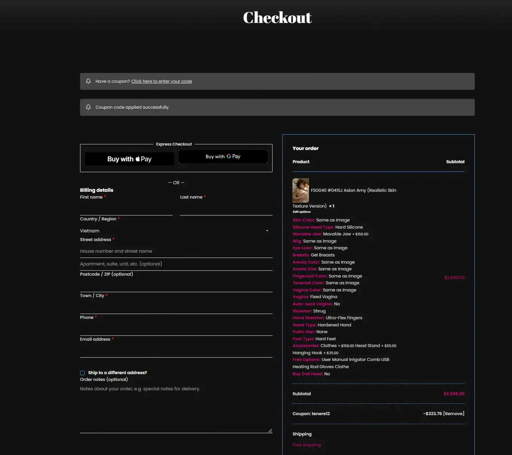Focus the Email address input field

[176, 351]
